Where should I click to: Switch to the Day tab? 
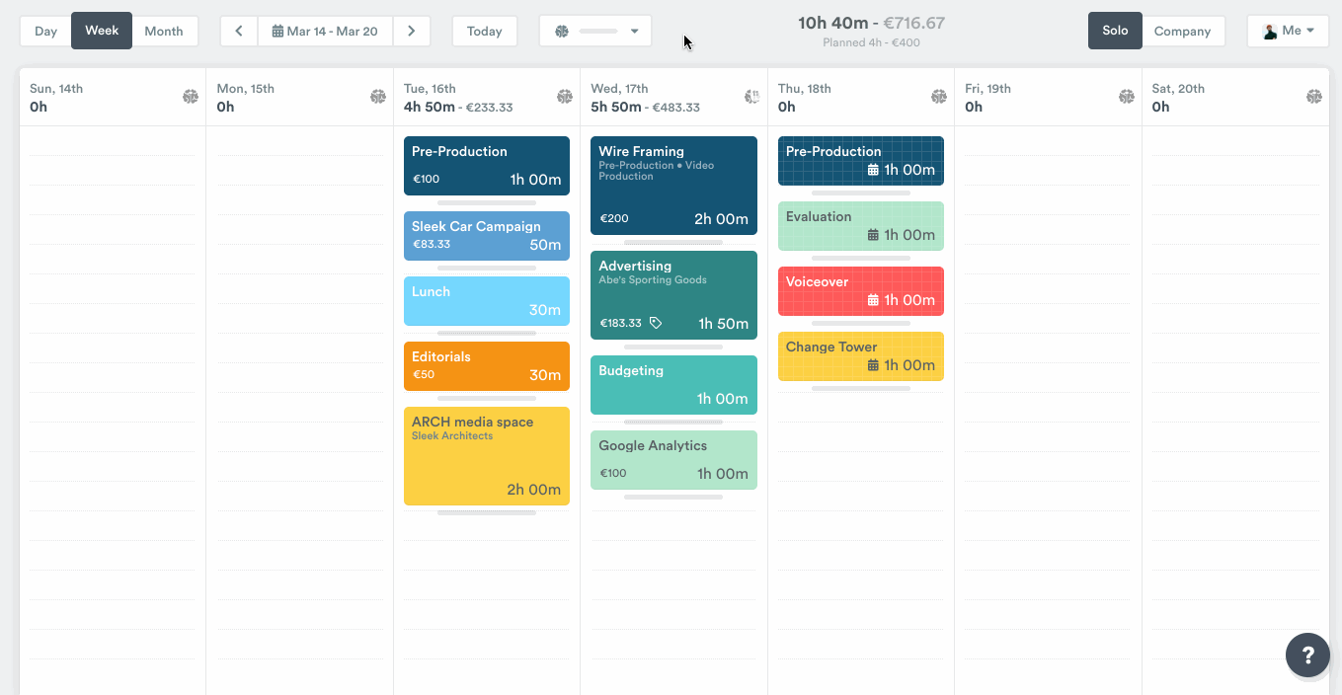point(44,31)
